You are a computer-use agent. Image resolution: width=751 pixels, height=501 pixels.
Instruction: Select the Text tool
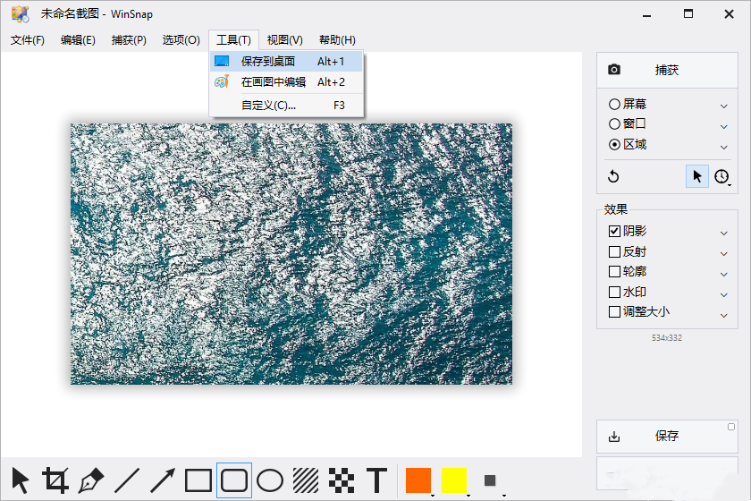pyautogui.click(x=377, y=480)
